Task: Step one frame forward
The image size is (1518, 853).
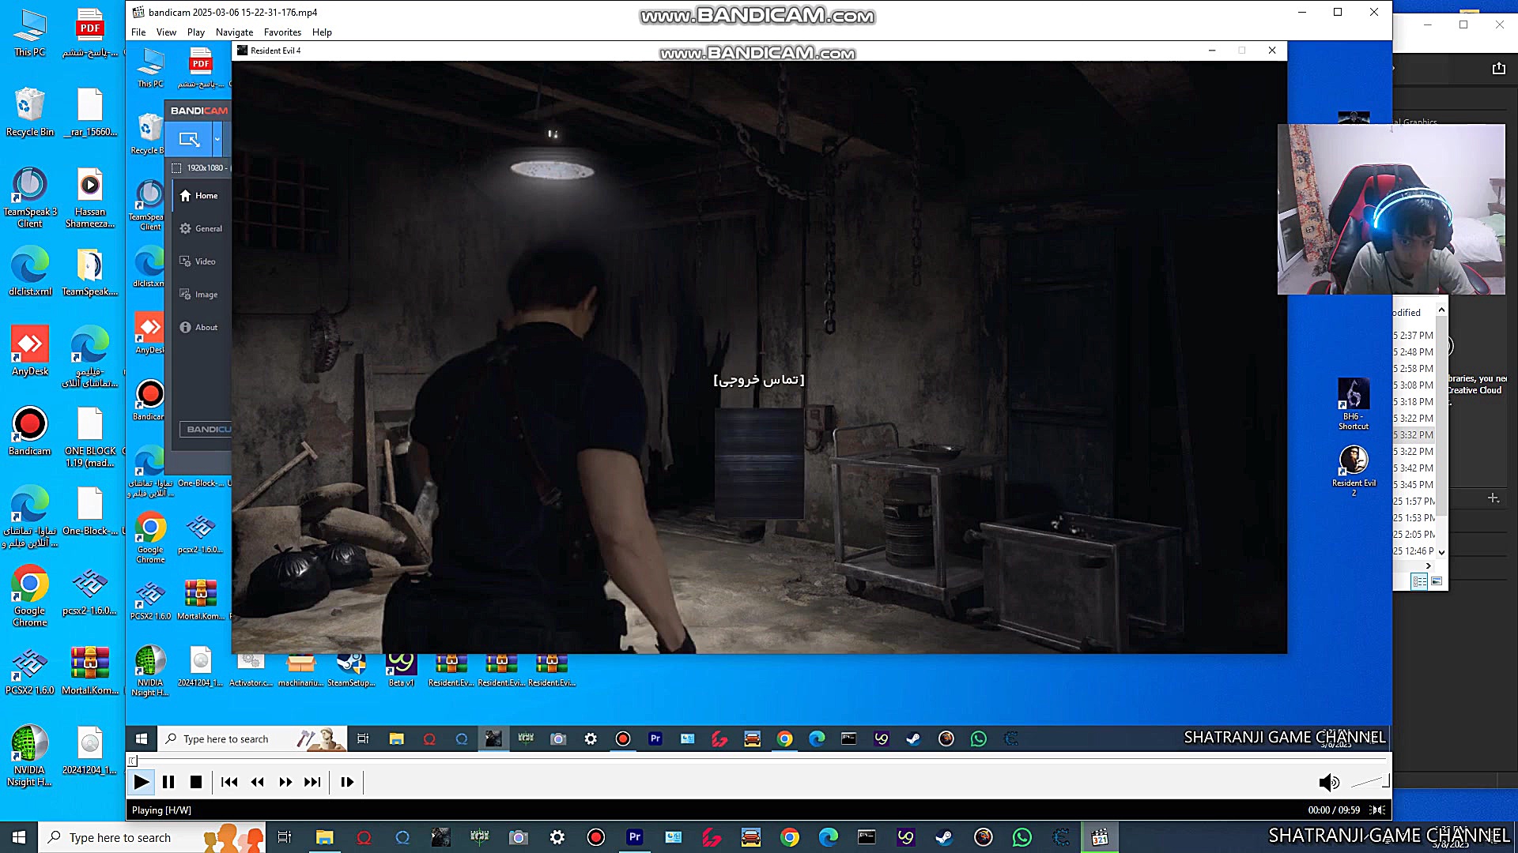Action: pos(347,782)
